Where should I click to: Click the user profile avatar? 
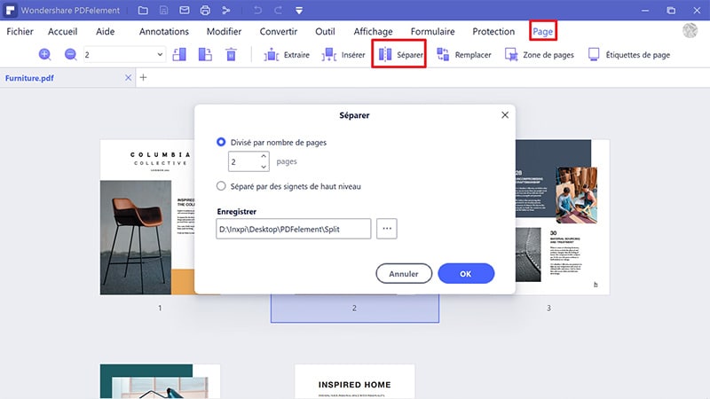[x=690, y=30]
